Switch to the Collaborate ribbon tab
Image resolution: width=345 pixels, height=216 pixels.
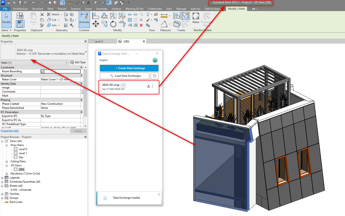(155, 9)
